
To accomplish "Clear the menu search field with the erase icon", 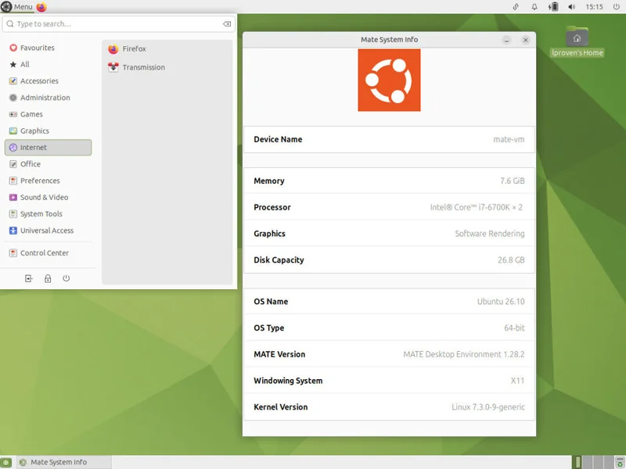I will [227, 24].
